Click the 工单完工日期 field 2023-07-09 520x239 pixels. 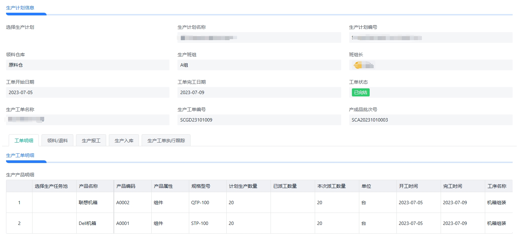point(259,92)
